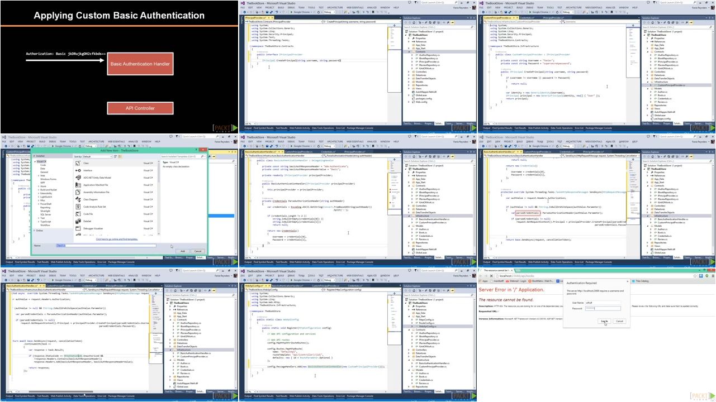Click Properties wrench icon in IPrincipalProvider.cs window Solution Explorer
Image resolution: width=716 pixels, height=402 pixels.
[x=448, y=22]
